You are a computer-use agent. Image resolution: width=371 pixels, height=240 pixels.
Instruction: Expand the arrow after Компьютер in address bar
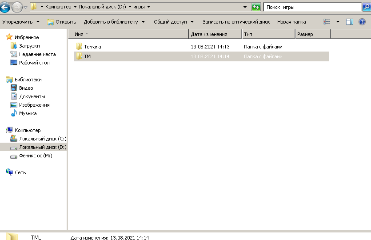(75, 7)
